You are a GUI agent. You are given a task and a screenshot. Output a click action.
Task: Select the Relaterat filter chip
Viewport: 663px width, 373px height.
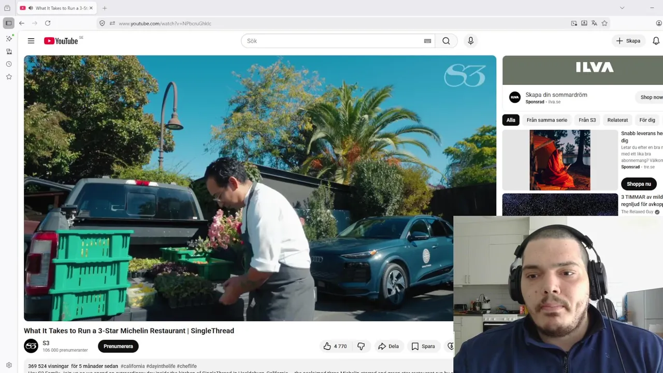(617, 120)
